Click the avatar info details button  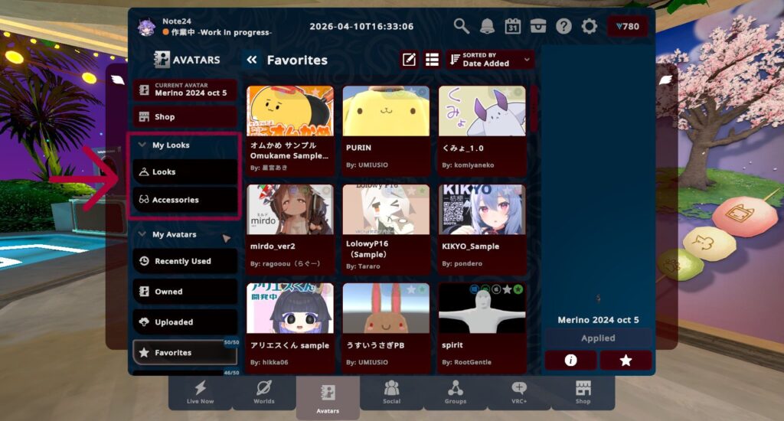tap(570, 361)
